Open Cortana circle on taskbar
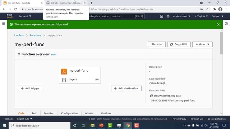Viewport: 230px width, 129px height. coord(75,125)
